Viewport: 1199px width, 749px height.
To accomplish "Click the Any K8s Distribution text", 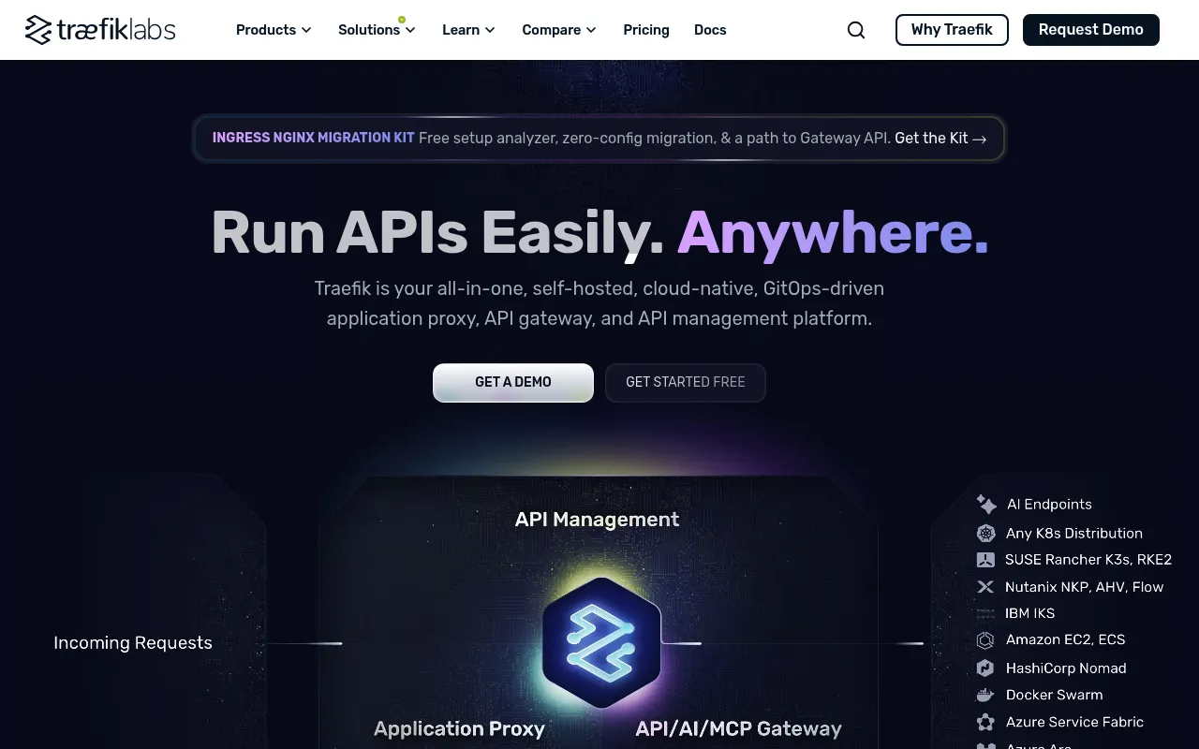I will click(1074, 534).
